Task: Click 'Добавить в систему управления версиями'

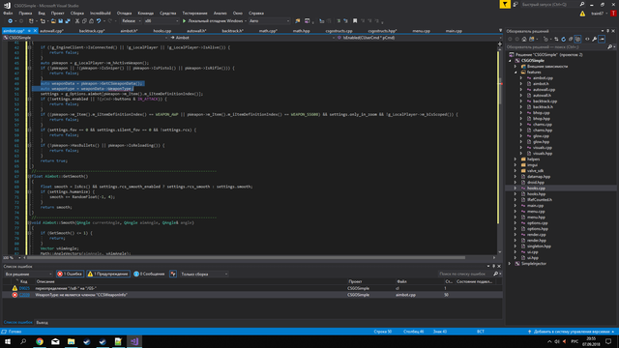Action: [572, 332]
